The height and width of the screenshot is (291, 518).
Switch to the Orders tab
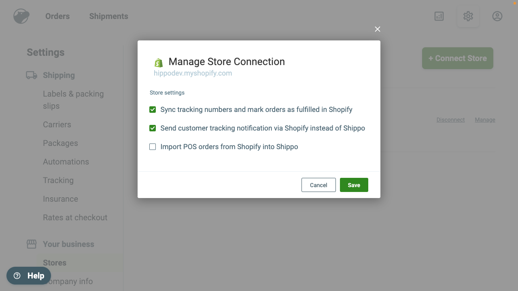pyautogui.click(x=57, y=16)
